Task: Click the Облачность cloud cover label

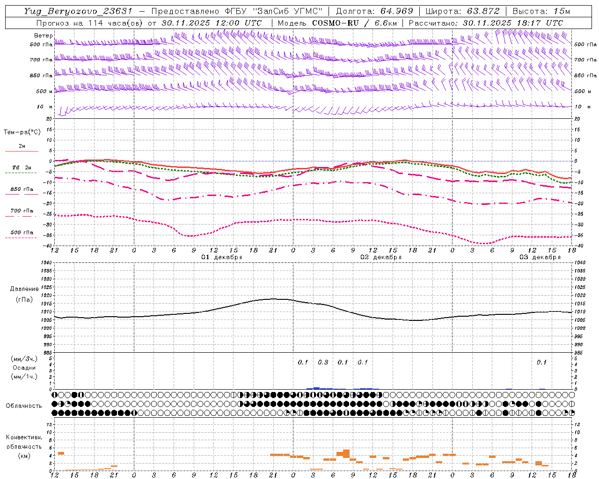Action: point(24,406)
